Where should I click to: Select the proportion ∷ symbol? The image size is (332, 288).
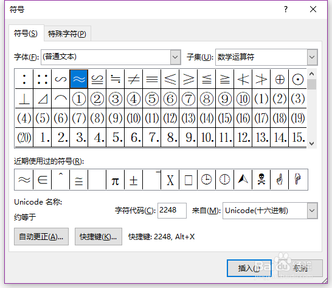[x=43, y=79]
